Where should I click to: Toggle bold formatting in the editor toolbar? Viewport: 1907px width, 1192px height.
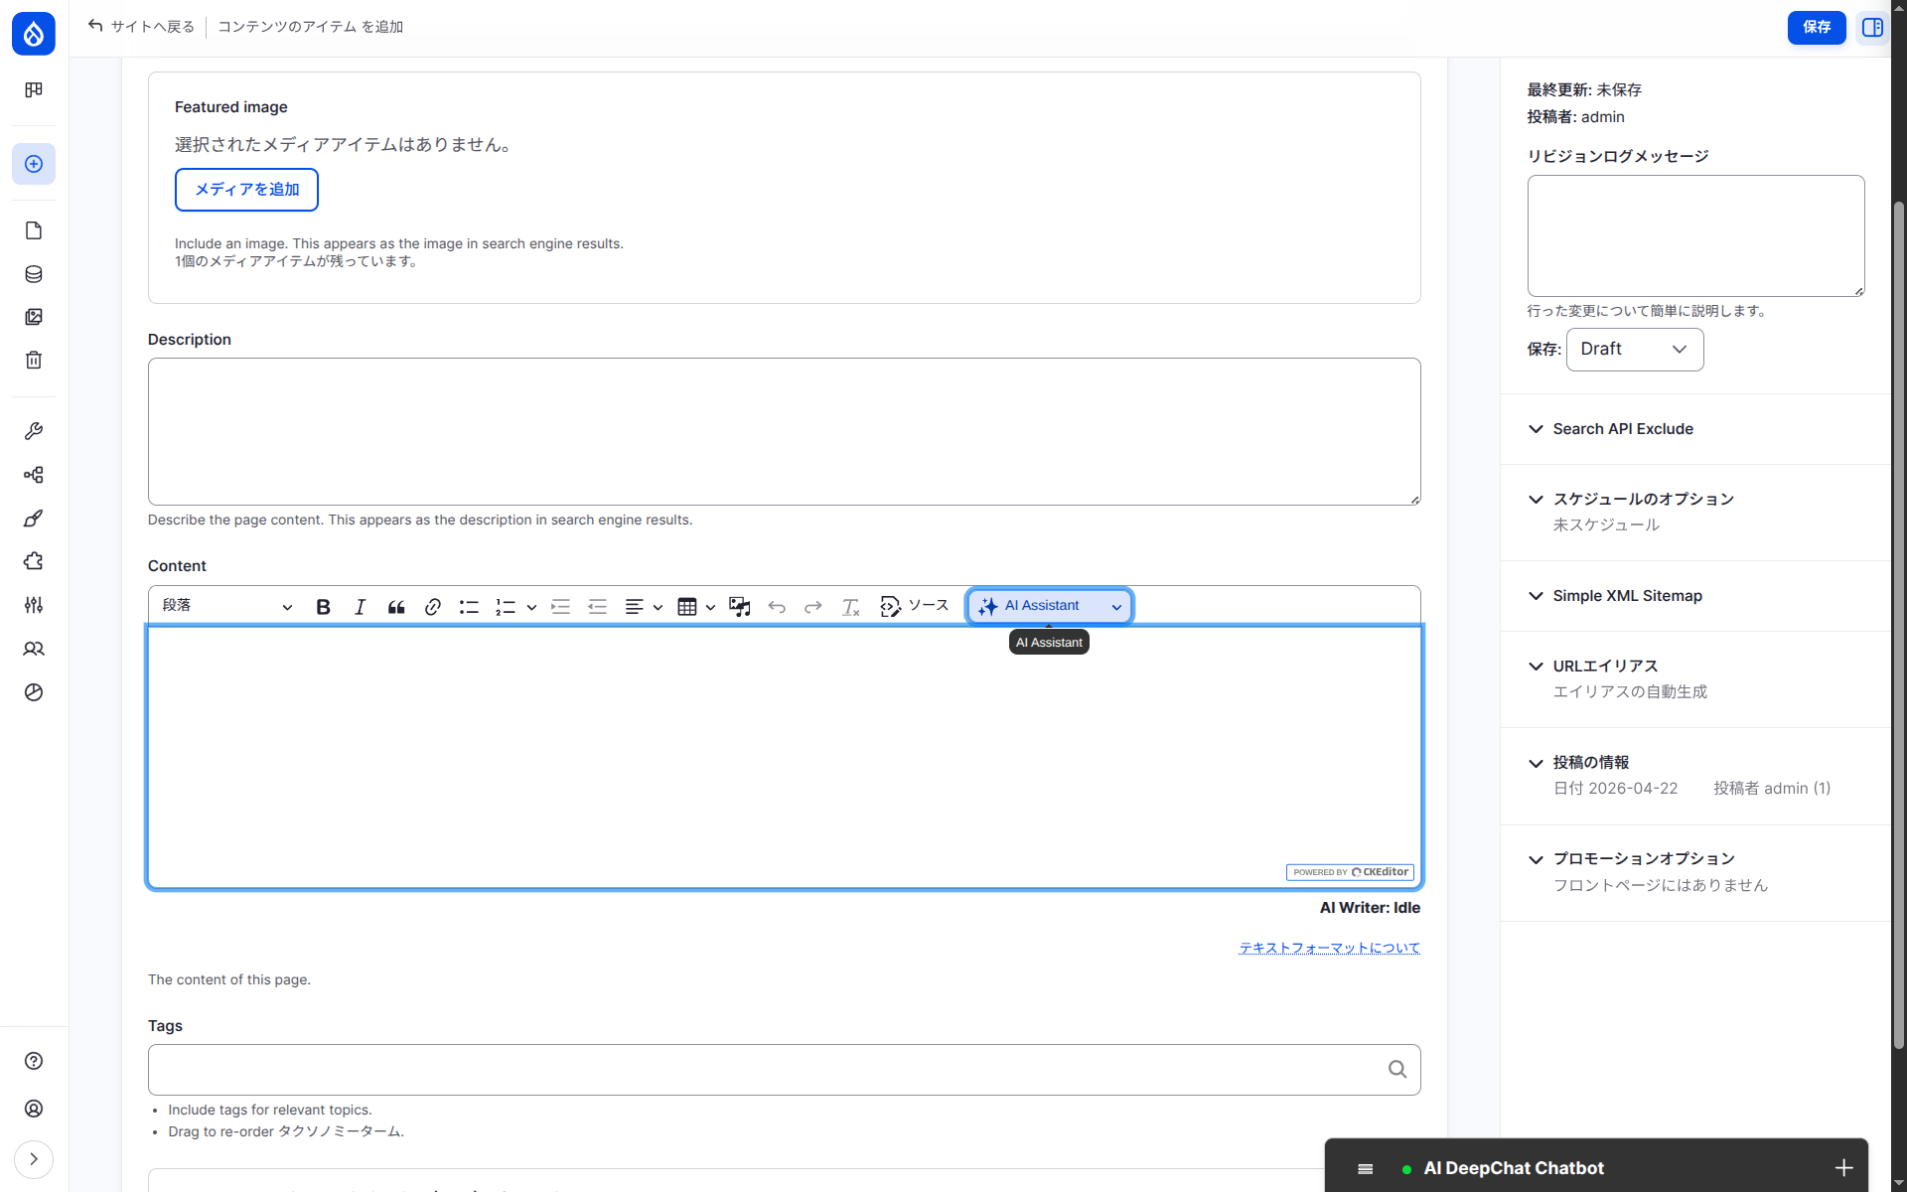[x=323, y=607]
